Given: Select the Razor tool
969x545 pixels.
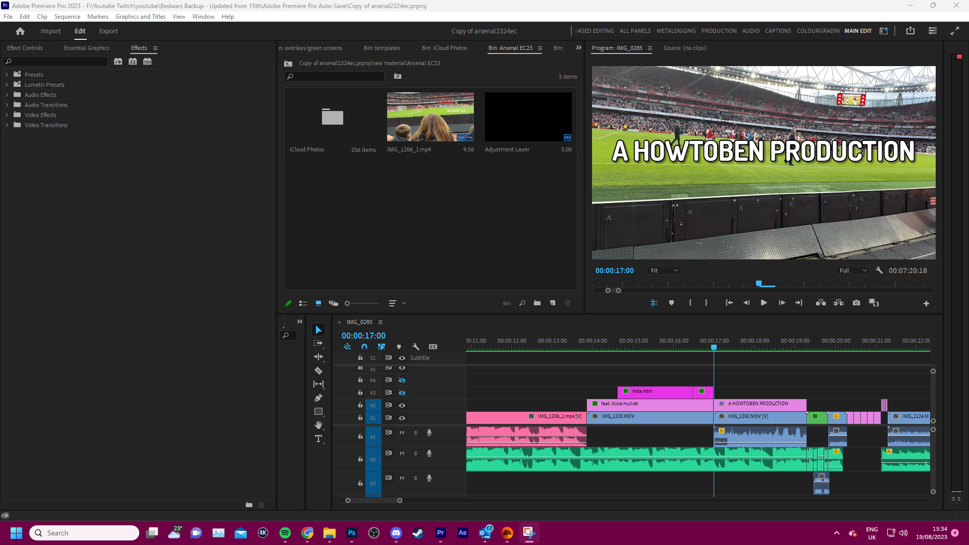Looking at the screenshot, I should (318, 370).
